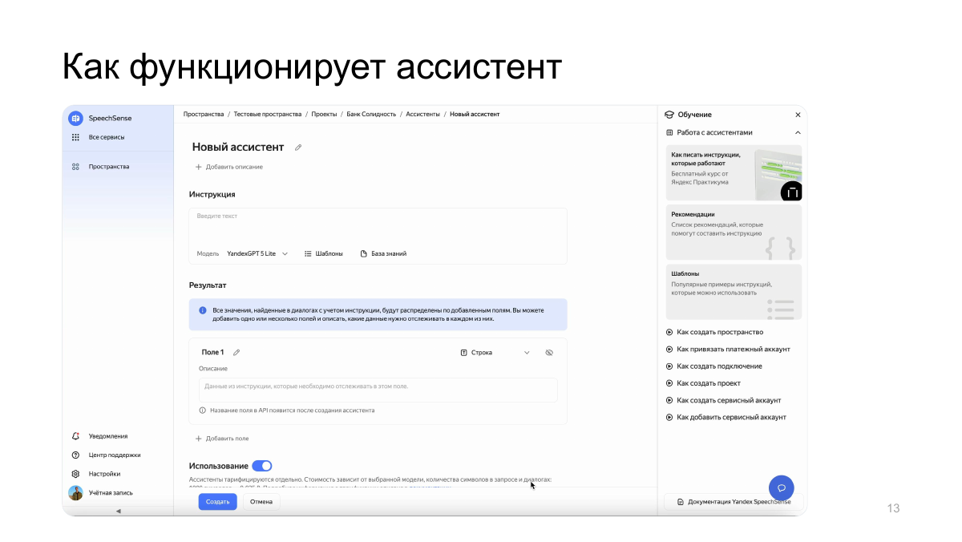Click the Центр поддержки label
The image size is (962, 542).
pos(115,455)
